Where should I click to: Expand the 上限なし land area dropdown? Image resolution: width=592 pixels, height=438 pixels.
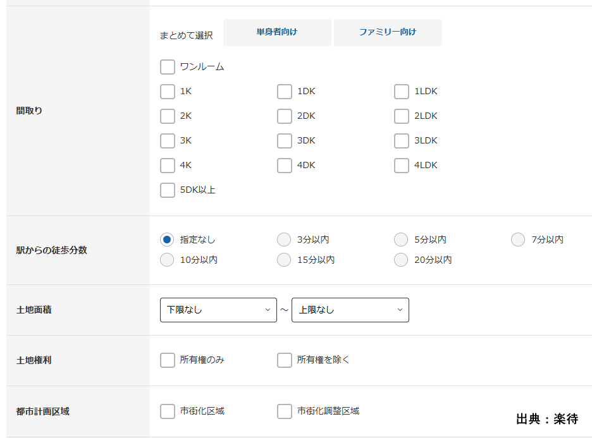point(350,310)
